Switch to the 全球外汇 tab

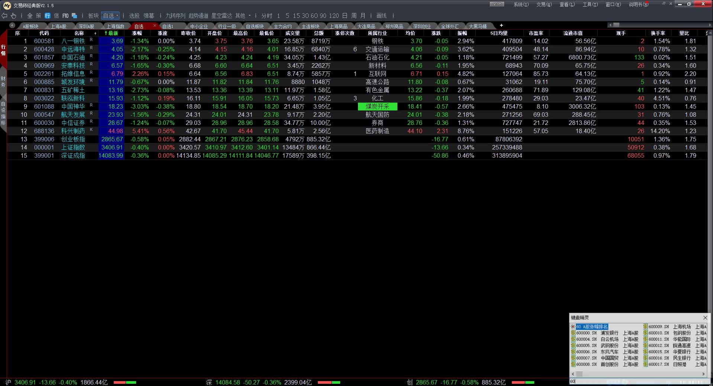point(450,26)
